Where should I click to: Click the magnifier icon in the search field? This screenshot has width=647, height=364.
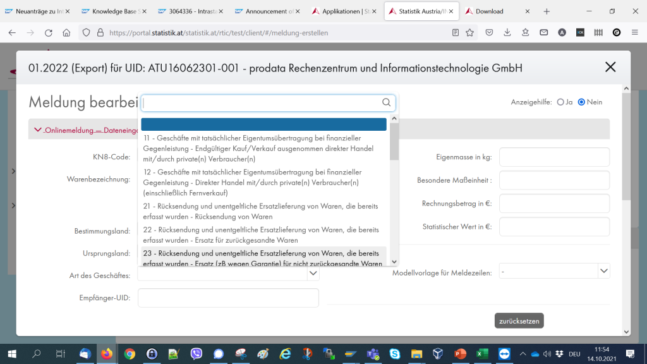[385, 102]
